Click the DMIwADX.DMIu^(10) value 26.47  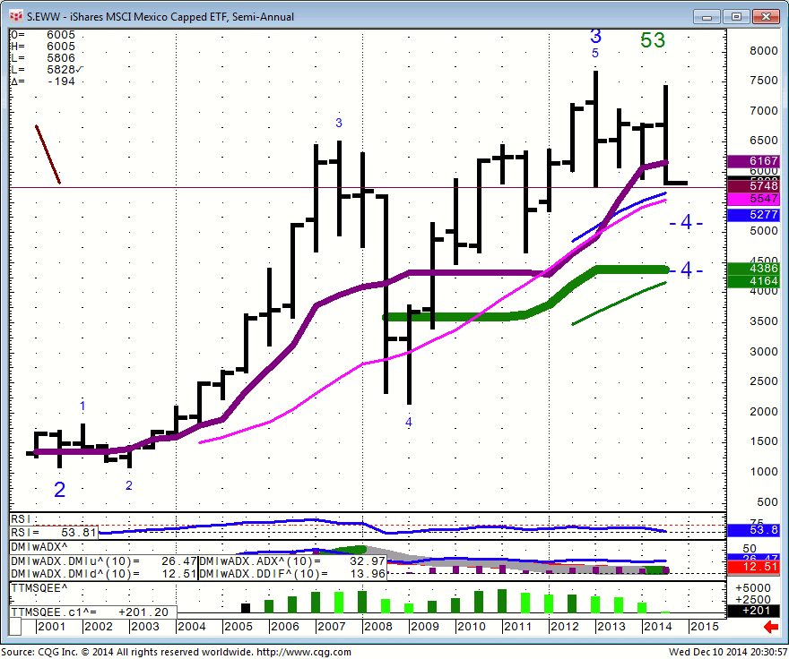(x=179, y=561)
